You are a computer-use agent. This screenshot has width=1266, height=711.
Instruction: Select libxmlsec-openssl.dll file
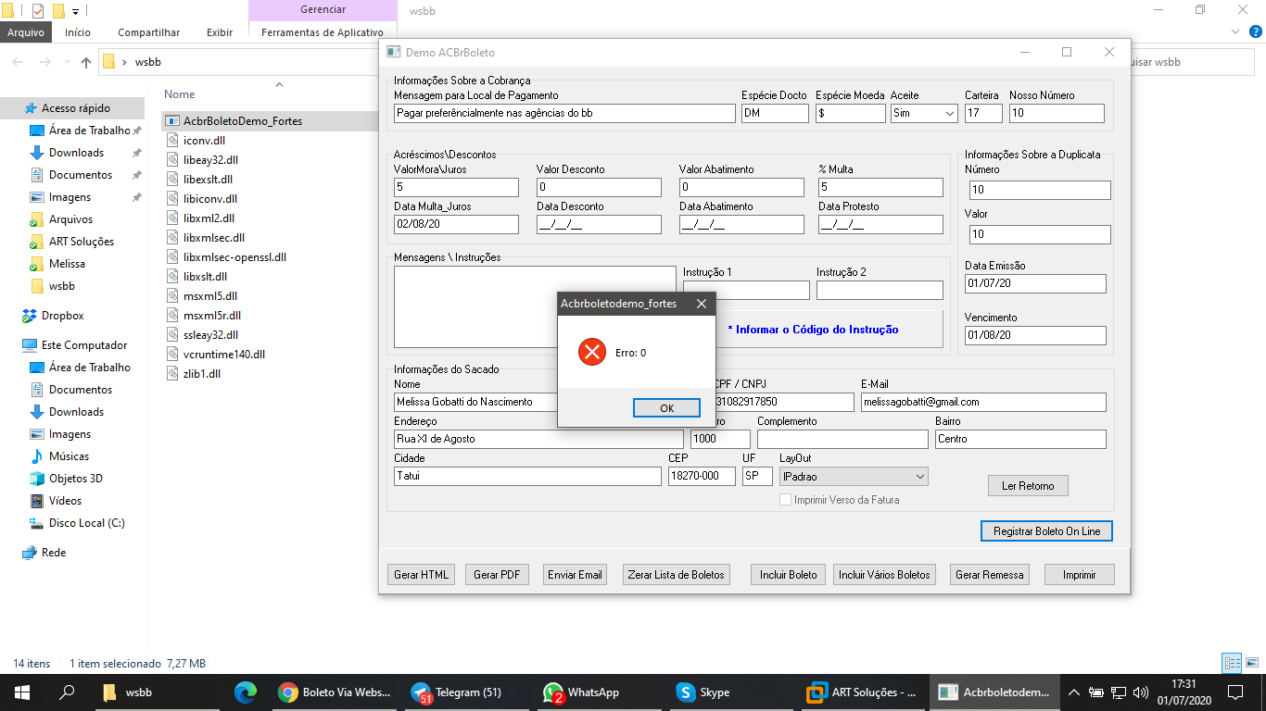[x=234, y=257]
